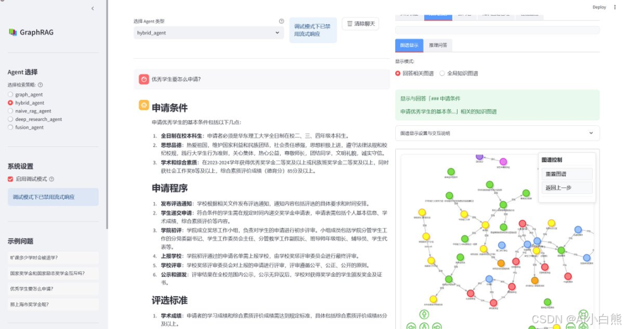Image resolution: width=624 pixels, height=329 pixels.
Task: Open help icon above the Agent type selector
Action: tap(281, 21)
